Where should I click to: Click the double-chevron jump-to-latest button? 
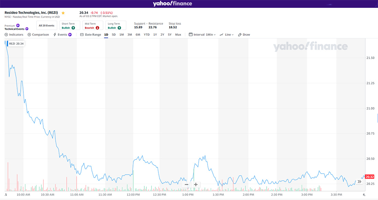point(359,182)
